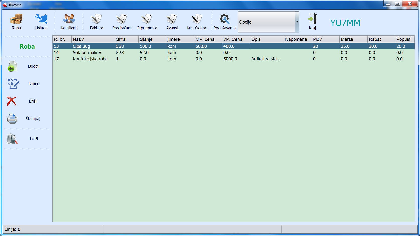Sort by the Šifra column header
Viewport: 420px width, 236px height.
tap(127, 39)
